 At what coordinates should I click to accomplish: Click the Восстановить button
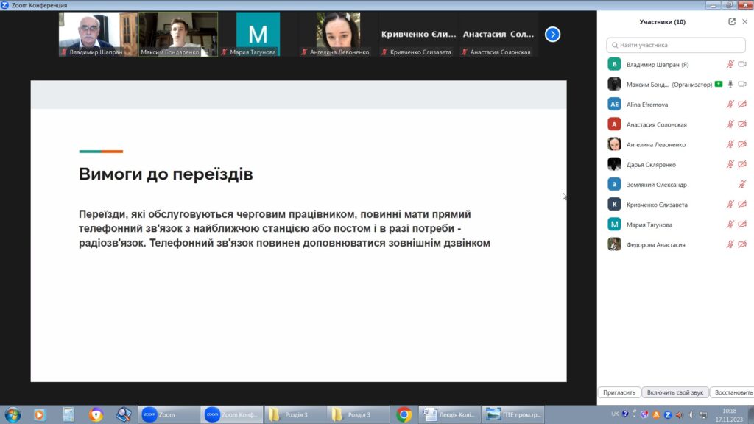[733, 392]
